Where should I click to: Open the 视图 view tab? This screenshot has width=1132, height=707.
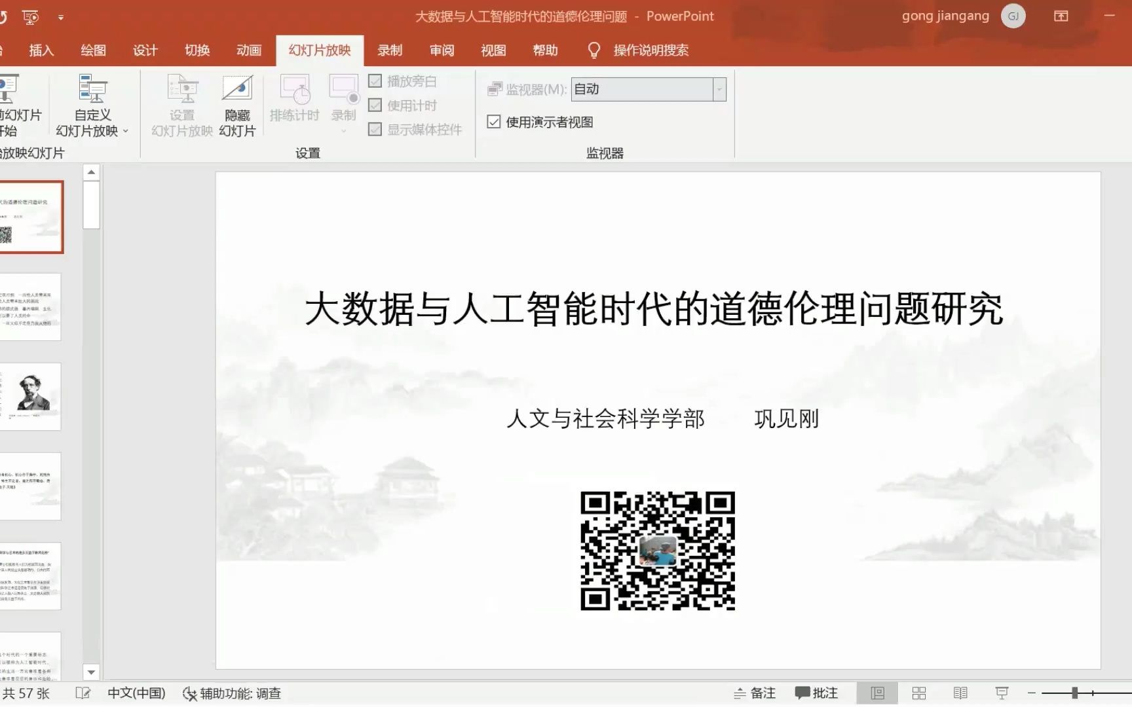pyautogui.click(x=493, y=50)
